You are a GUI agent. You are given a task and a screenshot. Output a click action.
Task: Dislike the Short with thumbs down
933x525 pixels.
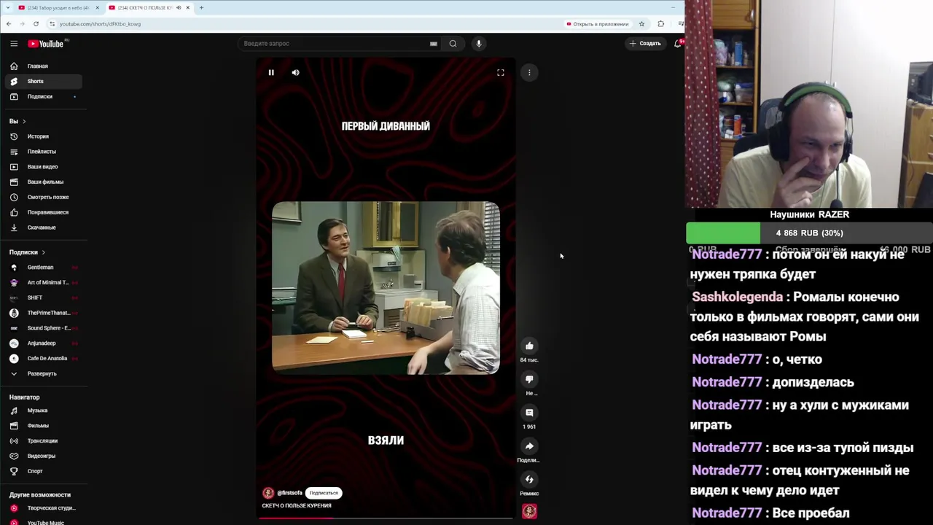(529, 379)
